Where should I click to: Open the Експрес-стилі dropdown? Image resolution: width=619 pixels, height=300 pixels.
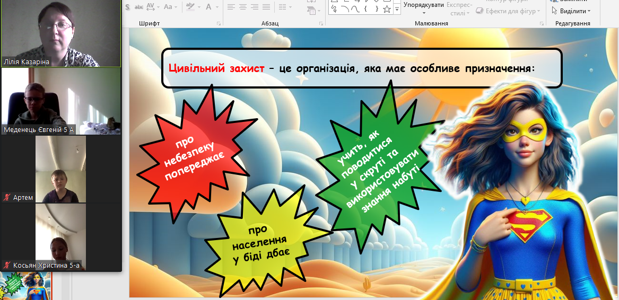(x=459, y=8)
